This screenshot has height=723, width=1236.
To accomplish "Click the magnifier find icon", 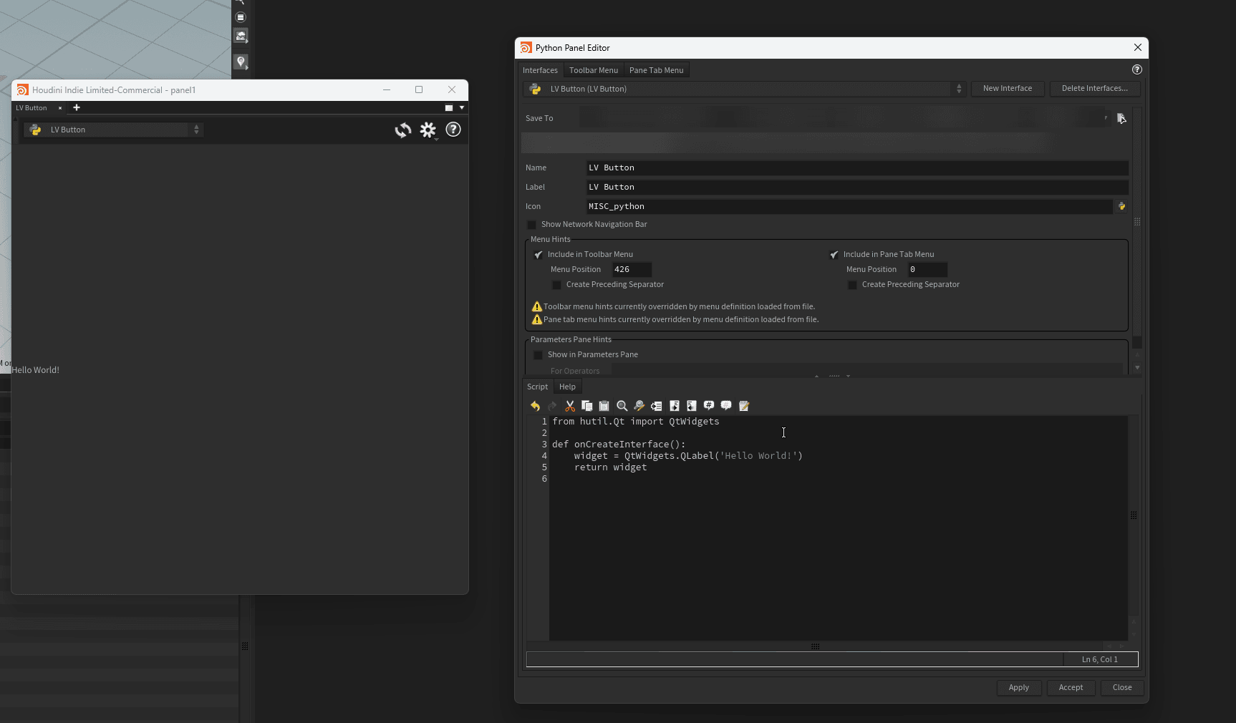I will click(622, 406).
